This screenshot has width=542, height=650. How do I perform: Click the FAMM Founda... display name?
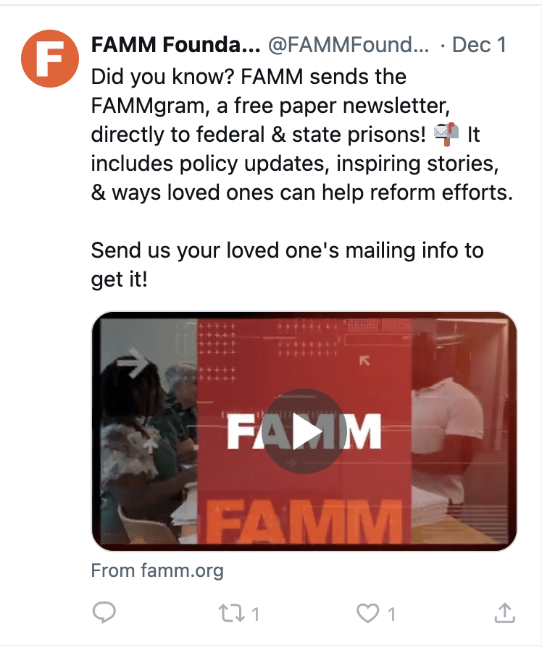[175, 46]
